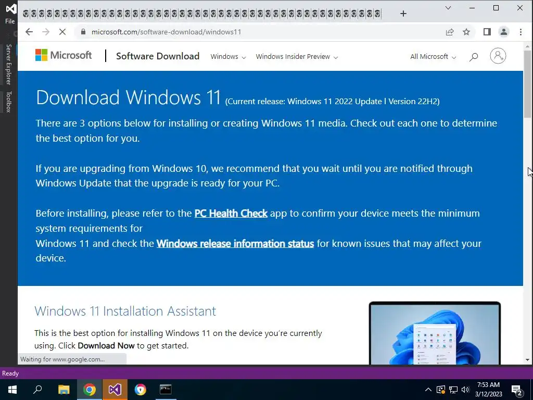Open a new tab with plus button
The width and height of the screenshot is (533, 400).
coord(403,14)
